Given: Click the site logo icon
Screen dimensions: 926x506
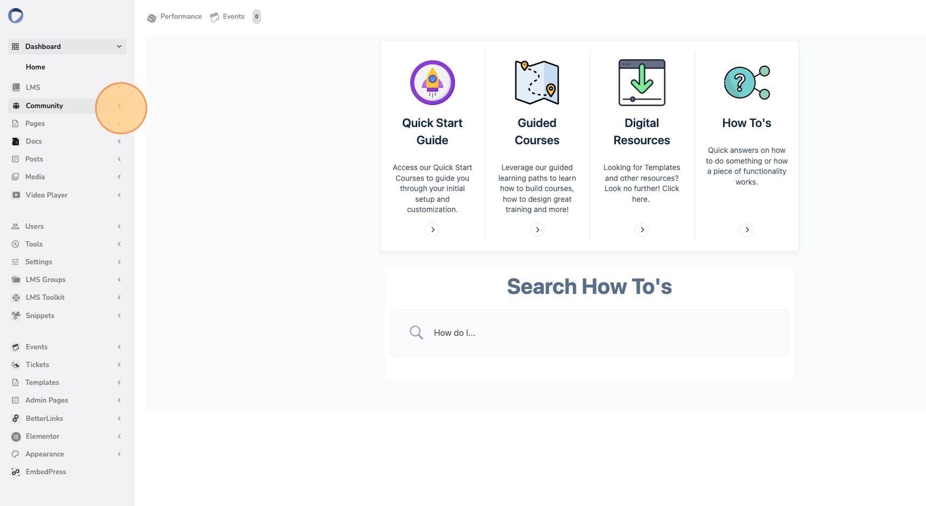Looking at the screenshot, I should (x=16, y=16).
